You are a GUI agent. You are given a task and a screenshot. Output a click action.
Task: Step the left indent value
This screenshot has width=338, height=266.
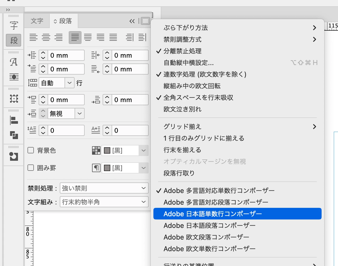point(43,55)
